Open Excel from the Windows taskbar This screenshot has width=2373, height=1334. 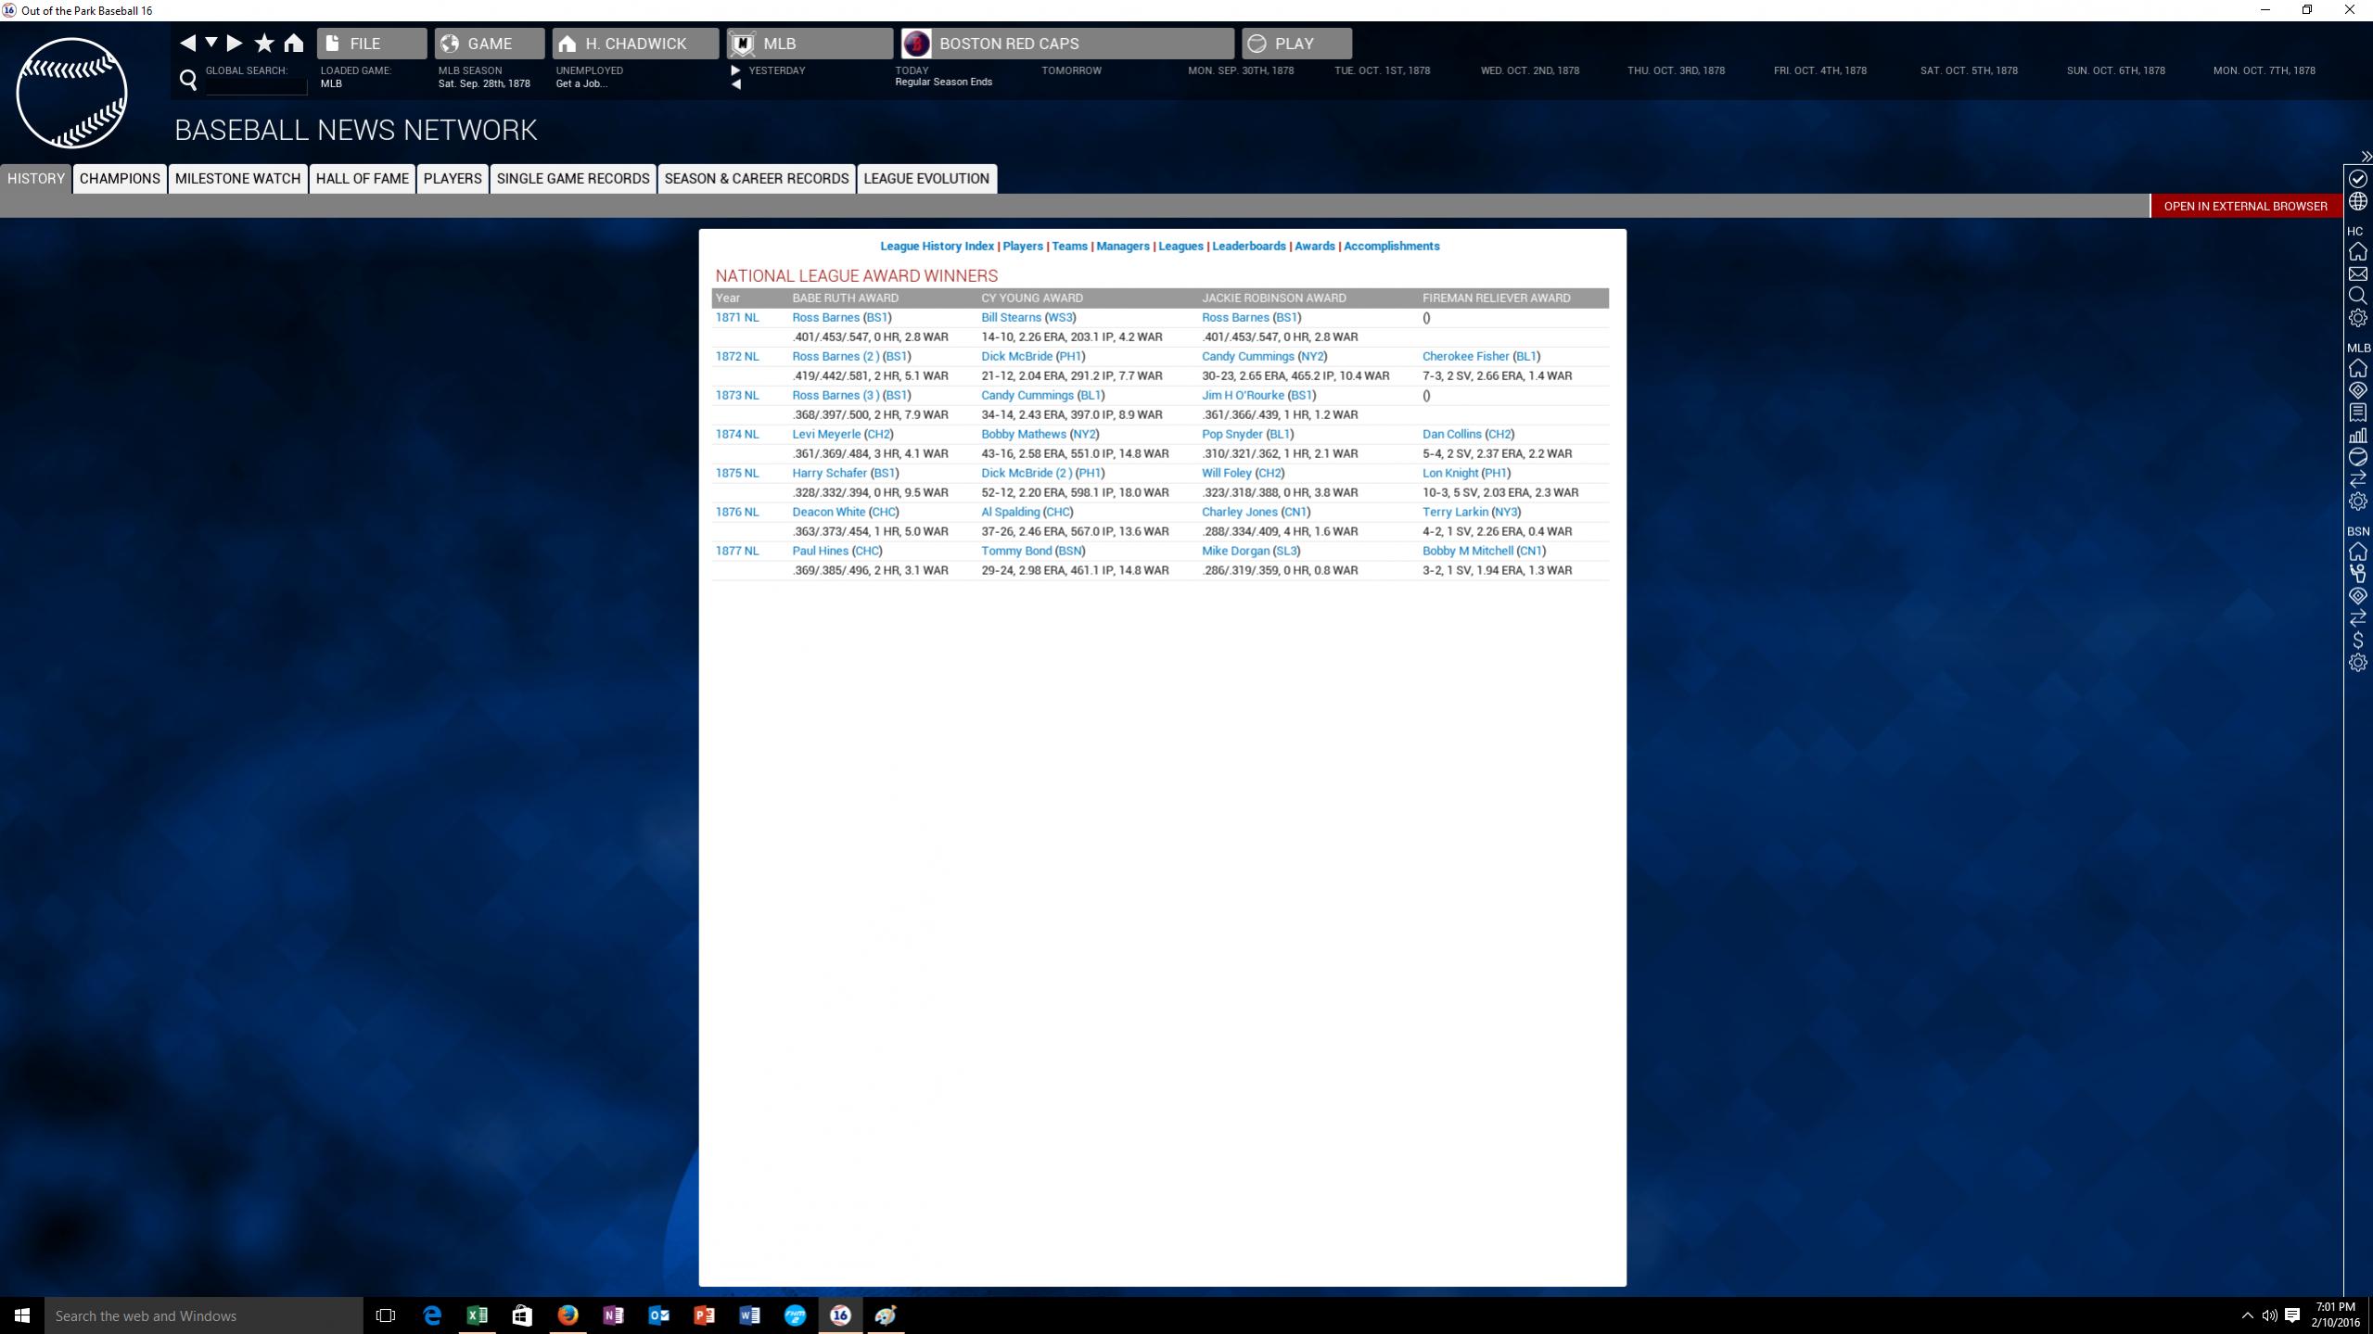coord(477,1315)
